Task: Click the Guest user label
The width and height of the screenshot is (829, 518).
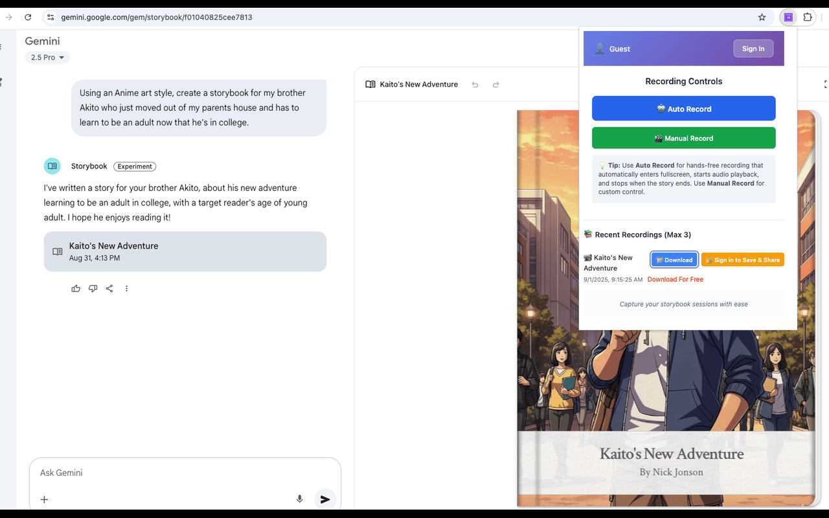Action: (x=619, y=49)
